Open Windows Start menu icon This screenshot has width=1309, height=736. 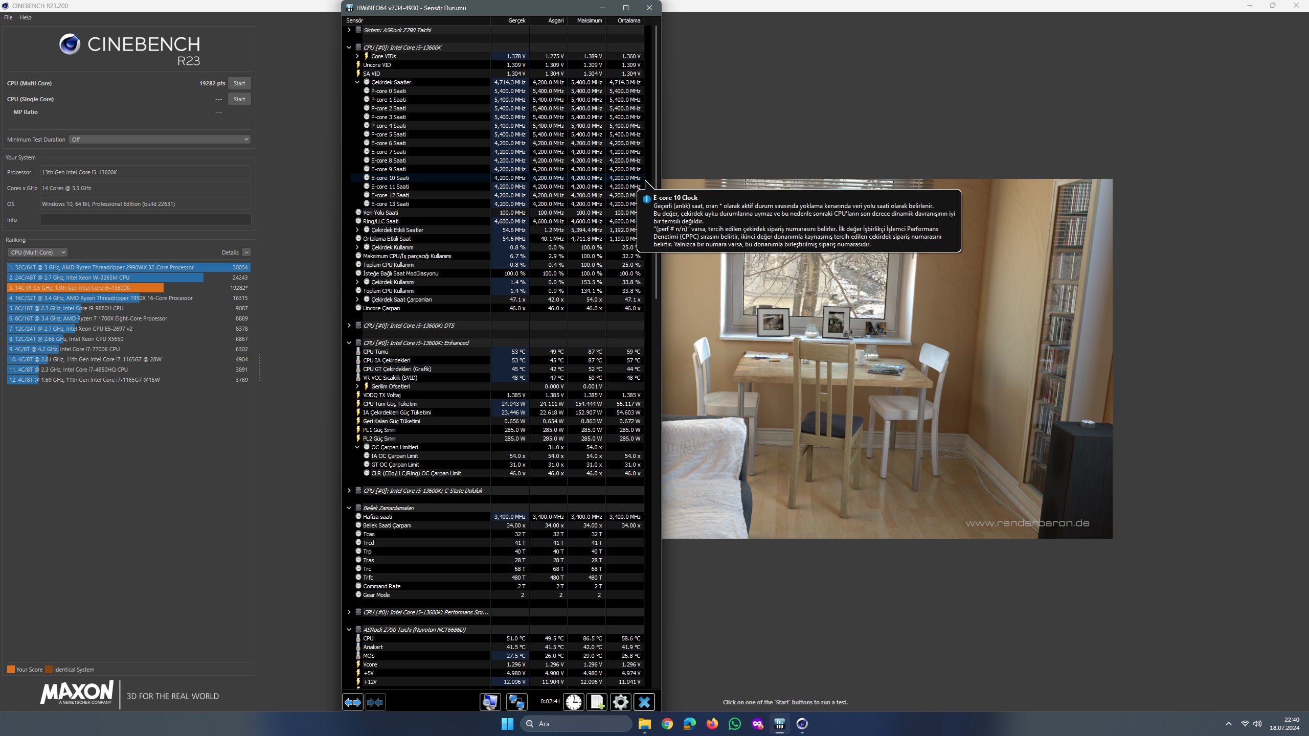pyautogui.click(x=507, y=724)
